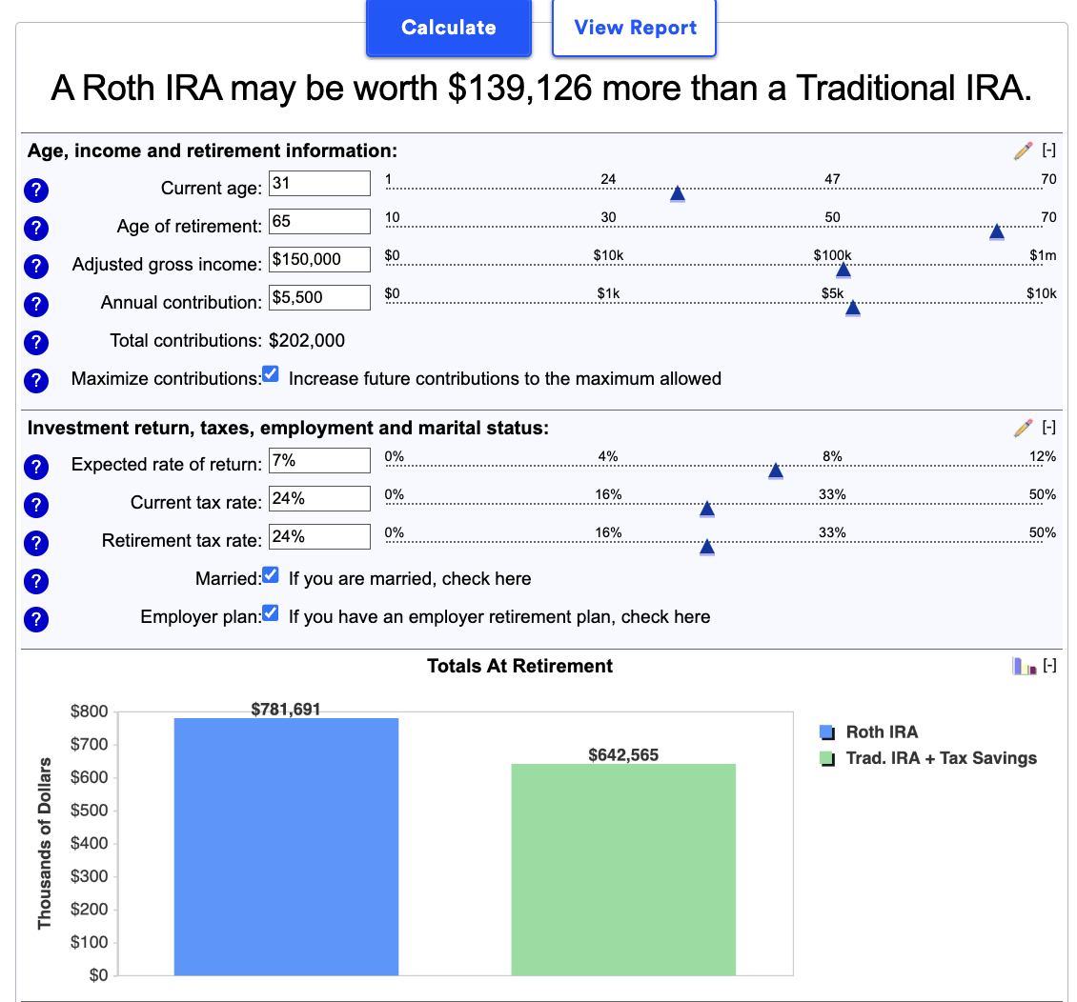1077x1002 pixels.
Task: Open help for Current age
Action: pyautogui.click(x=35, y=190)
